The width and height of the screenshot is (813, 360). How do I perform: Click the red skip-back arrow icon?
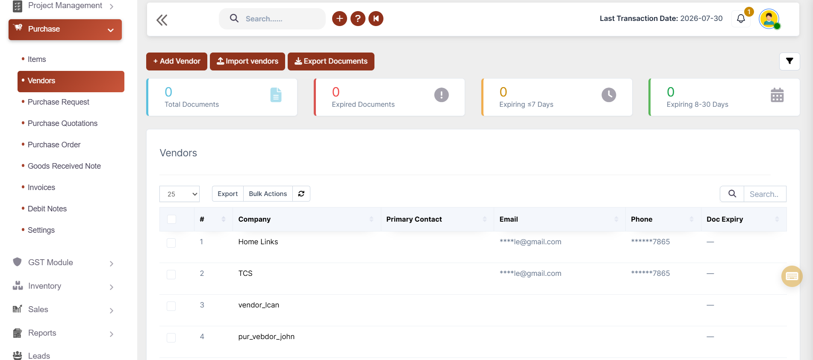376,19
